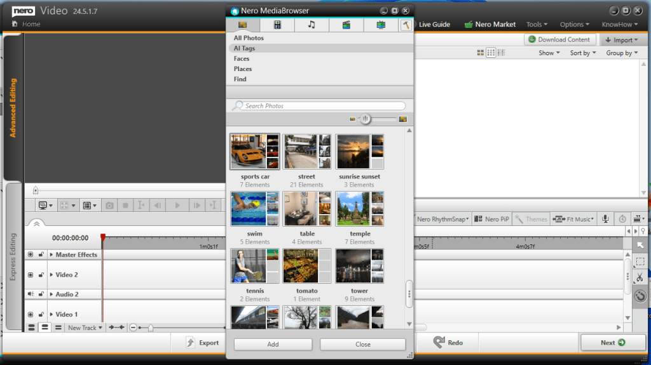651x365 pixels.
Task: Select the rectangular marquee selection tool
Action: pos(640,262)
